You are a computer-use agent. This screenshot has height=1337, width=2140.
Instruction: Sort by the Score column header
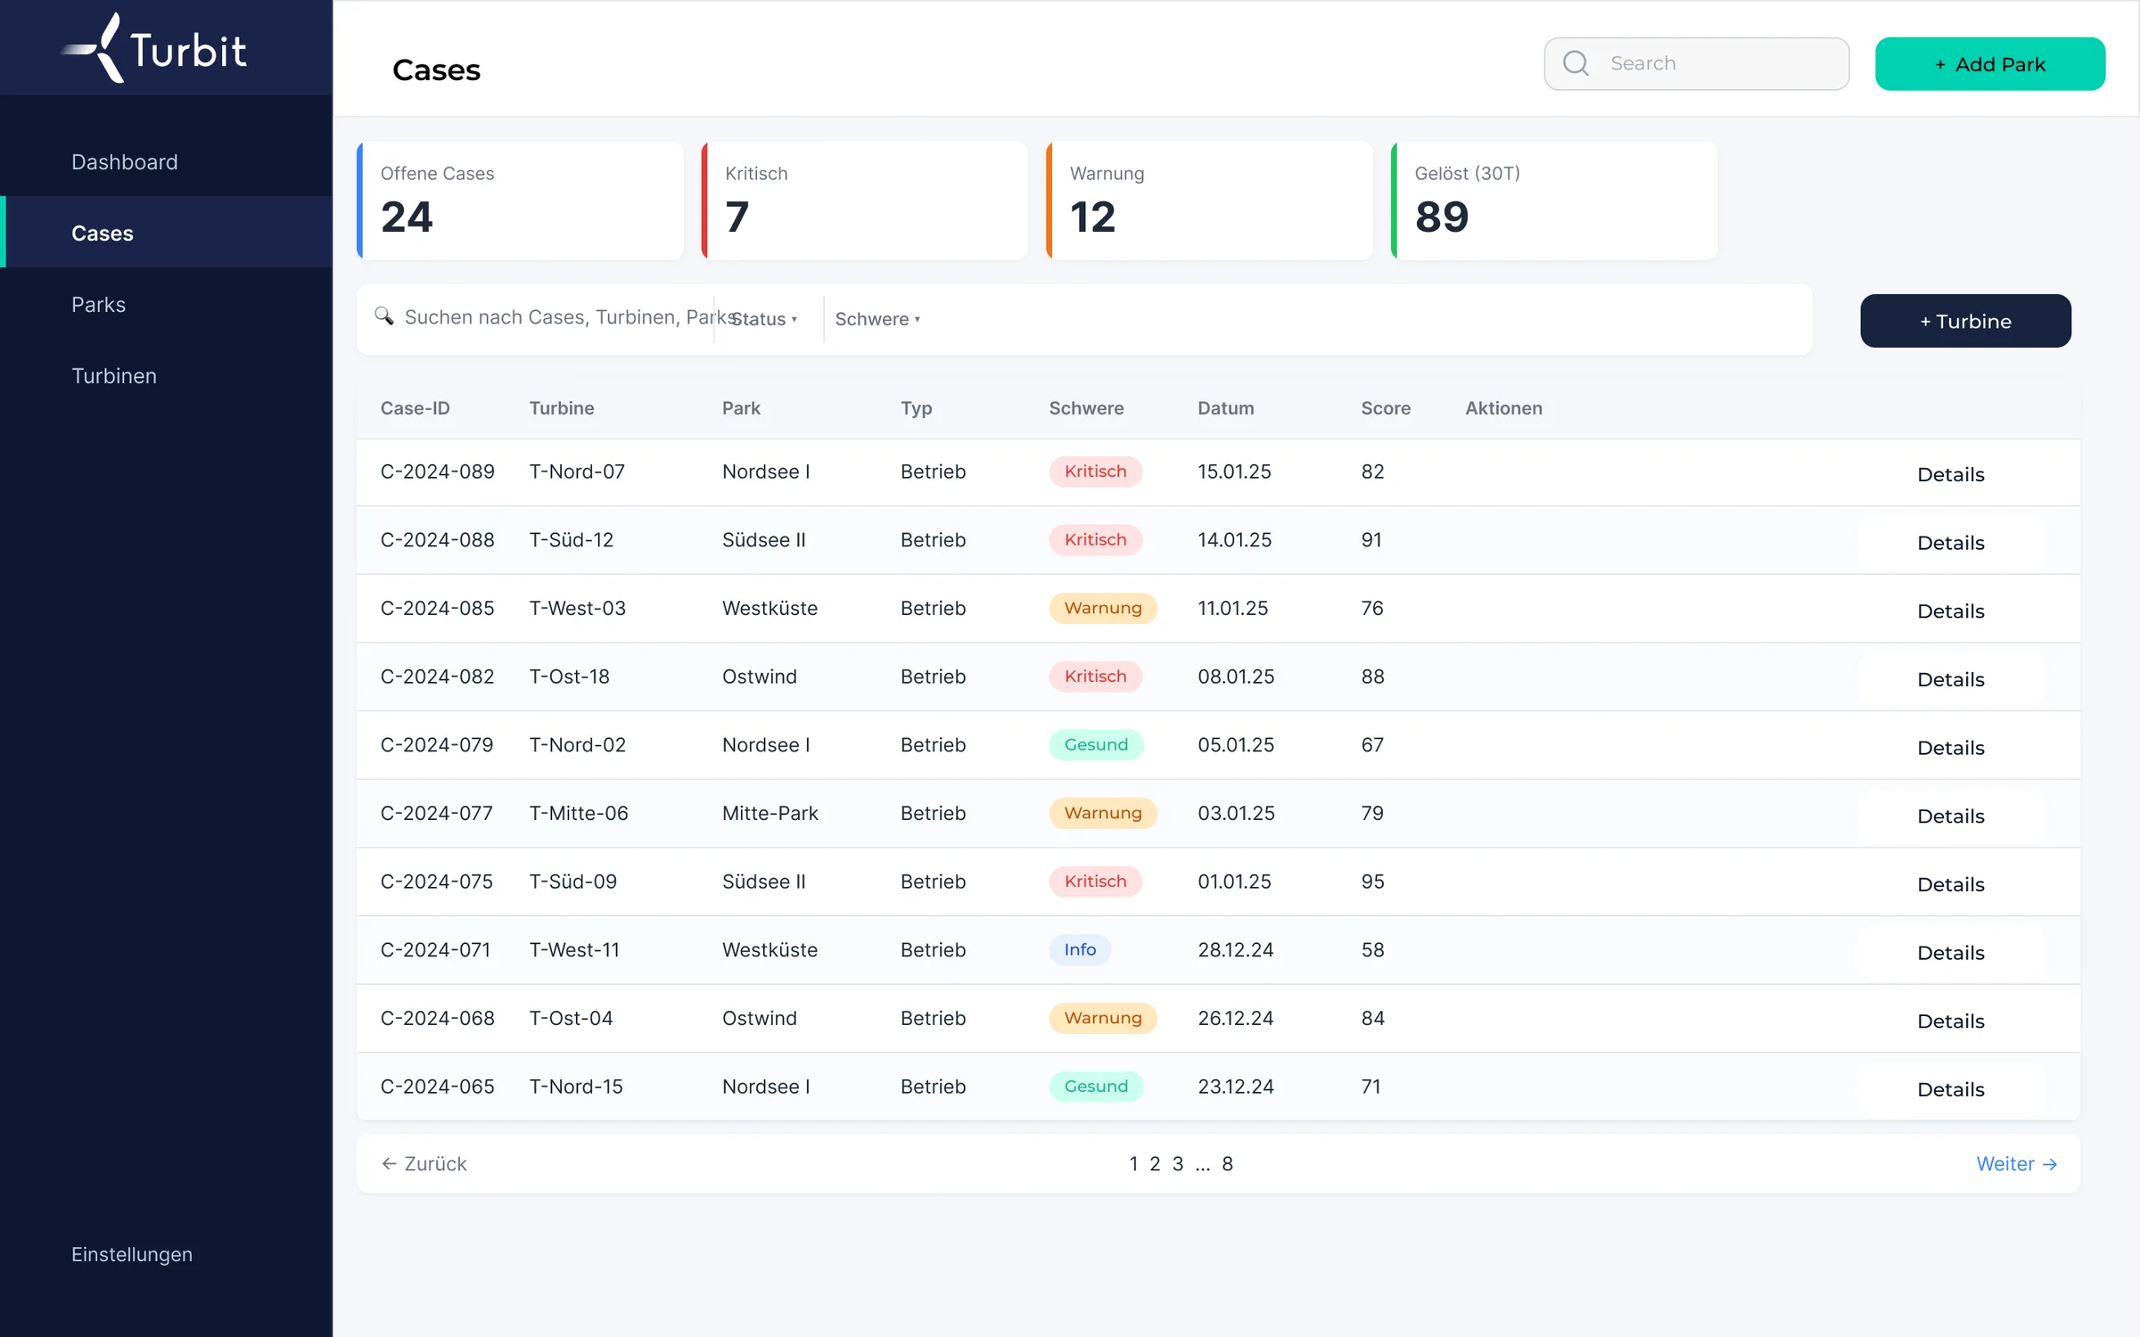click(x=1386, y=408)
